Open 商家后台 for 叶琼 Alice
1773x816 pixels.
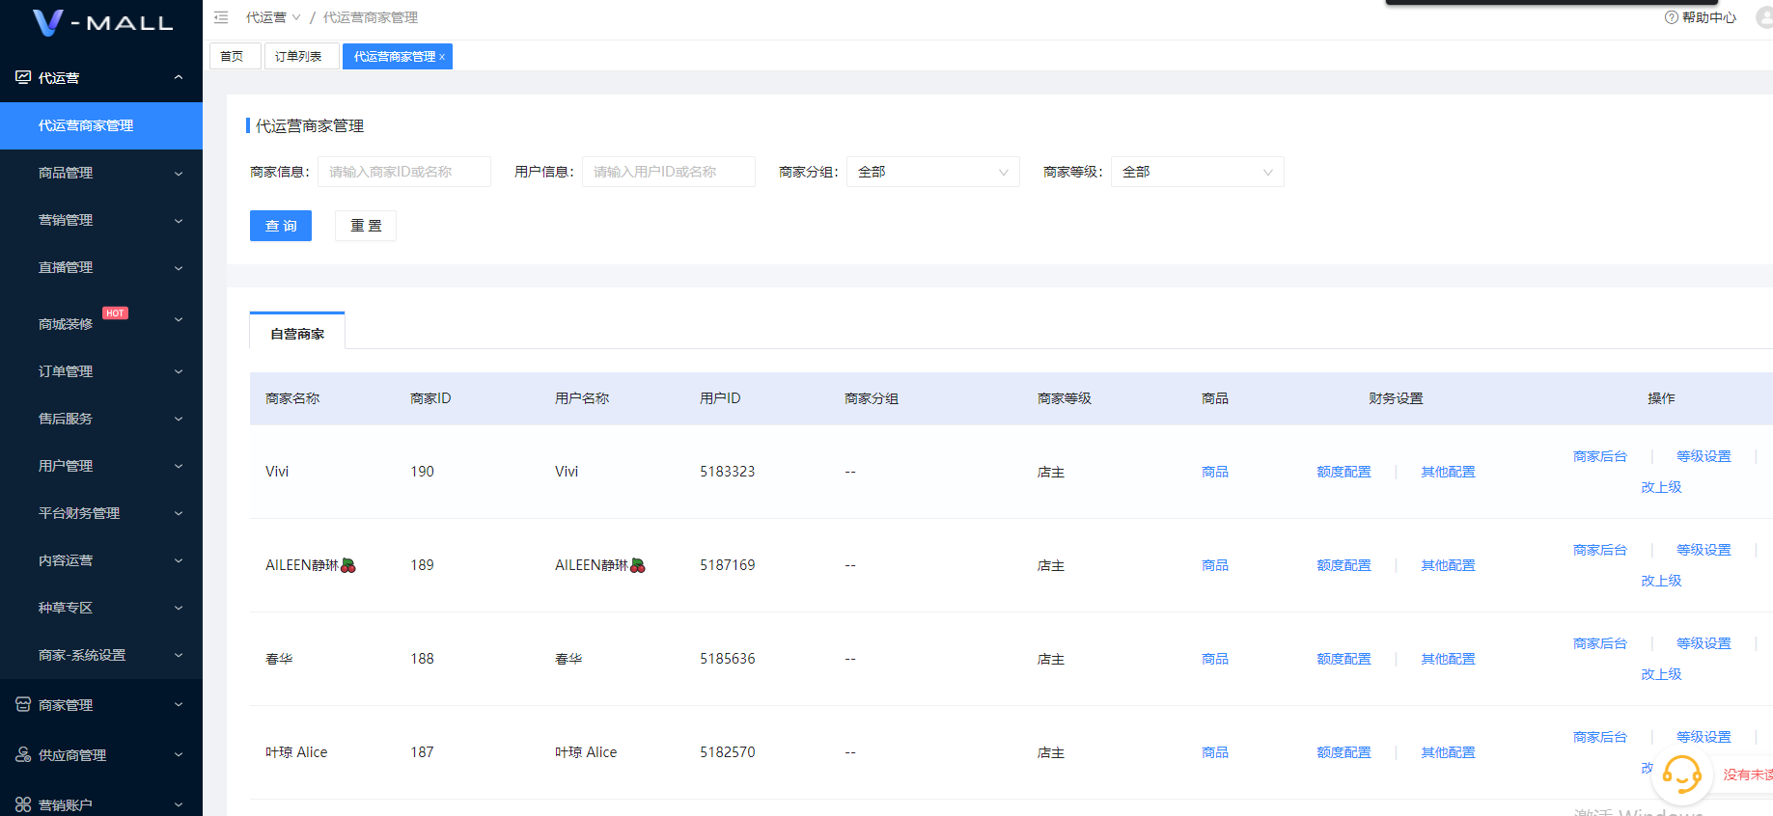1600,737
